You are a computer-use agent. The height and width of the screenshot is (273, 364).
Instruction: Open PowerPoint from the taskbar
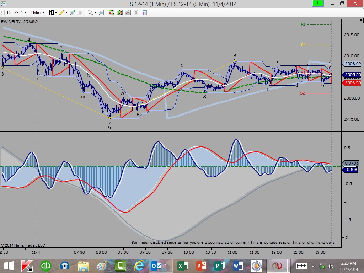(201, 266)
